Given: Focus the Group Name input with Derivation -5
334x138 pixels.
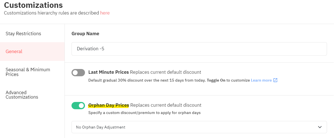Looking at the screenshot, I should click(199, 49).
